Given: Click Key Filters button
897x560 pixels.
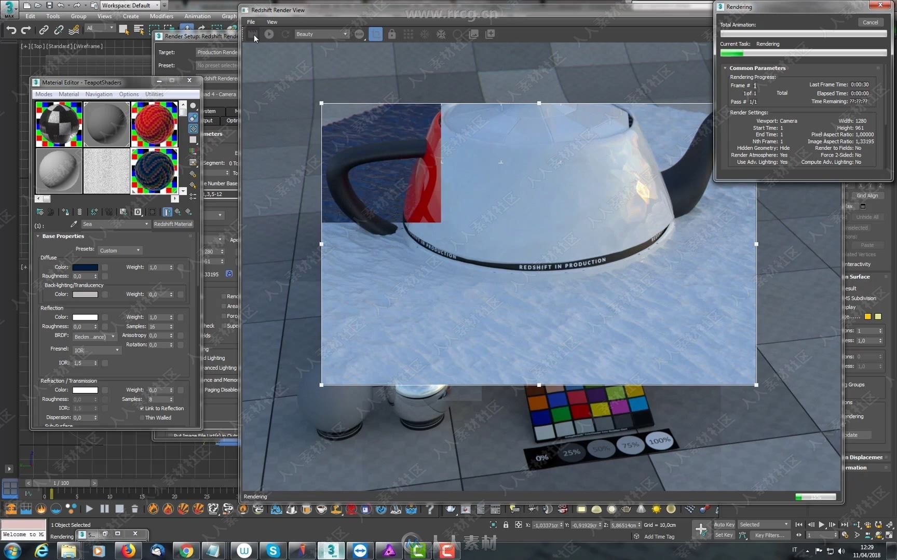Looking at the screenshot, I should tap(769, 535).
